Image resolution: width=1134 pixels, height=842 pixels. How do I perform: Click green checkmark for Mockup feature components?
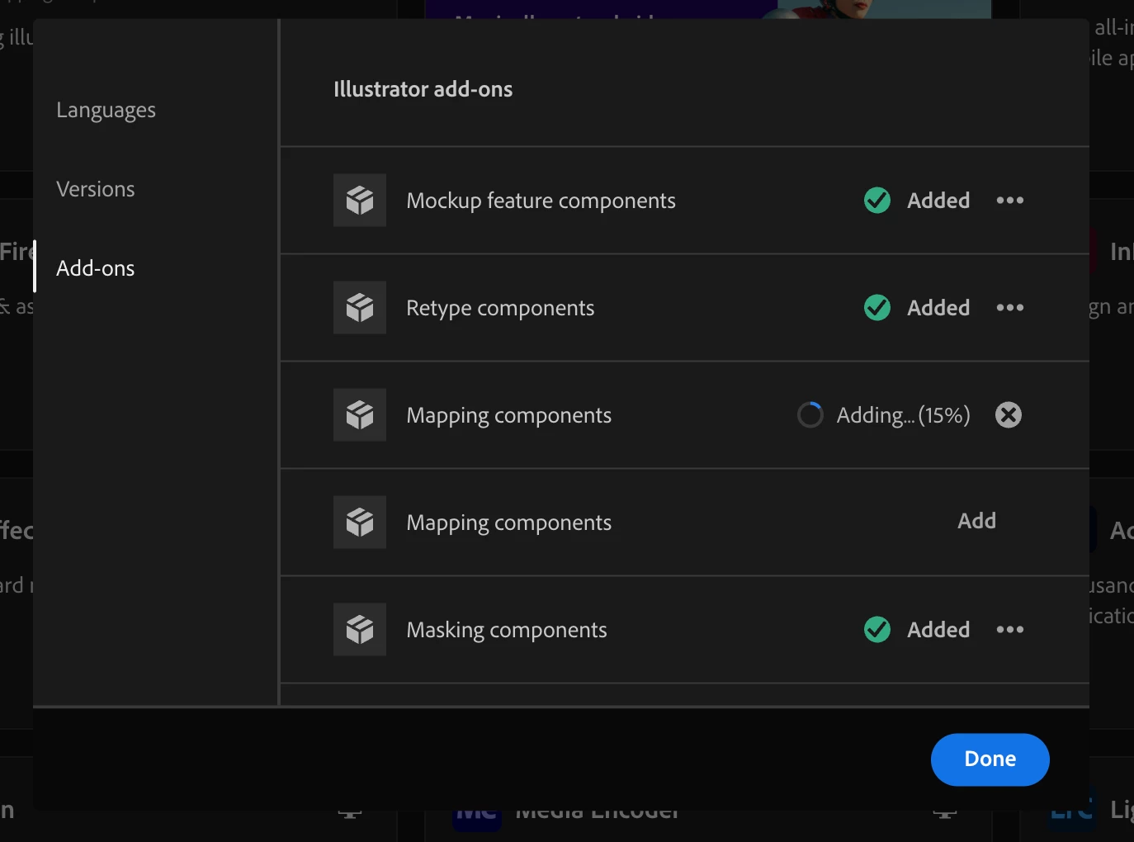pyautogui.click(x=877, y=201)
